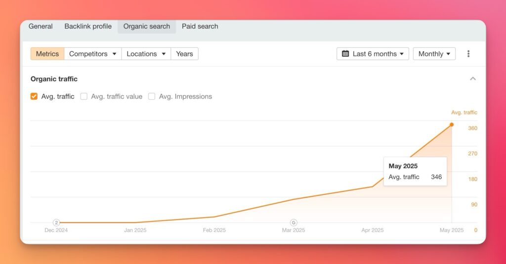Click the numbered 2 marker at Dec 2024
The width and height of the screenshot is (506, 264).
(x=56, y=223)
